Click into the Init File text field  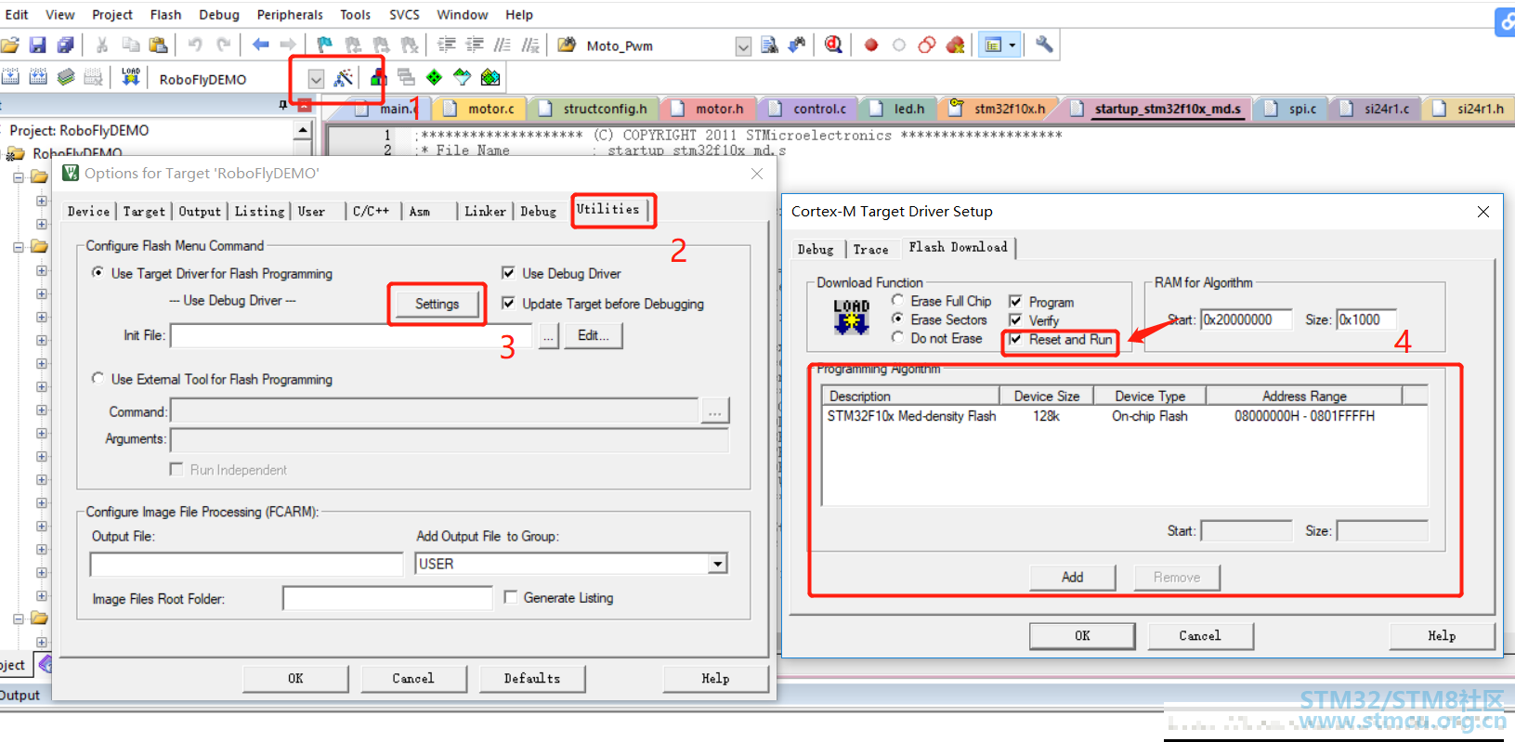[x=351, y=335]
